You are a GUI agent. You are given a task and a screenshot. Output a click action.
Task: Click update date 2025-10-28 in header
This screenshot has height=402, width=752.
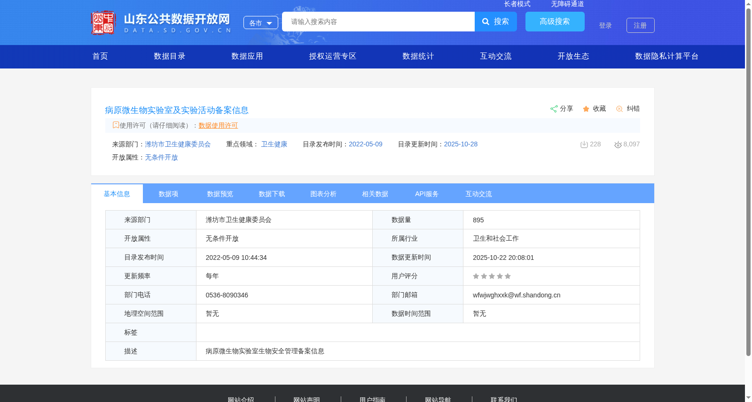461,144
